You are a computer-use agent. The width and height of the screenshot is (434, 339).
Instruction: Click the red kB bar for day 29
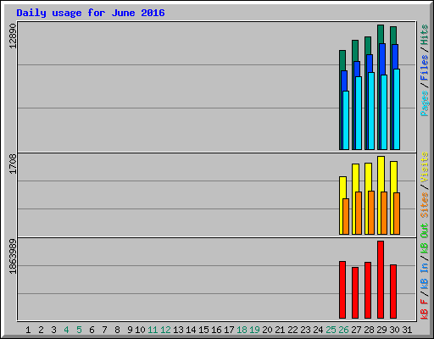pyautogui.click(x=381, y=280)
